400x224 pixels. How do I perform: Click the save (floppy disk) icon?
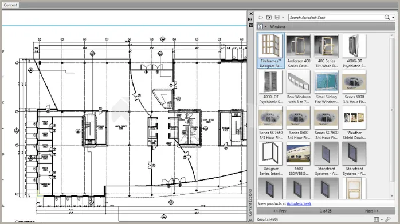coord(277,18)
